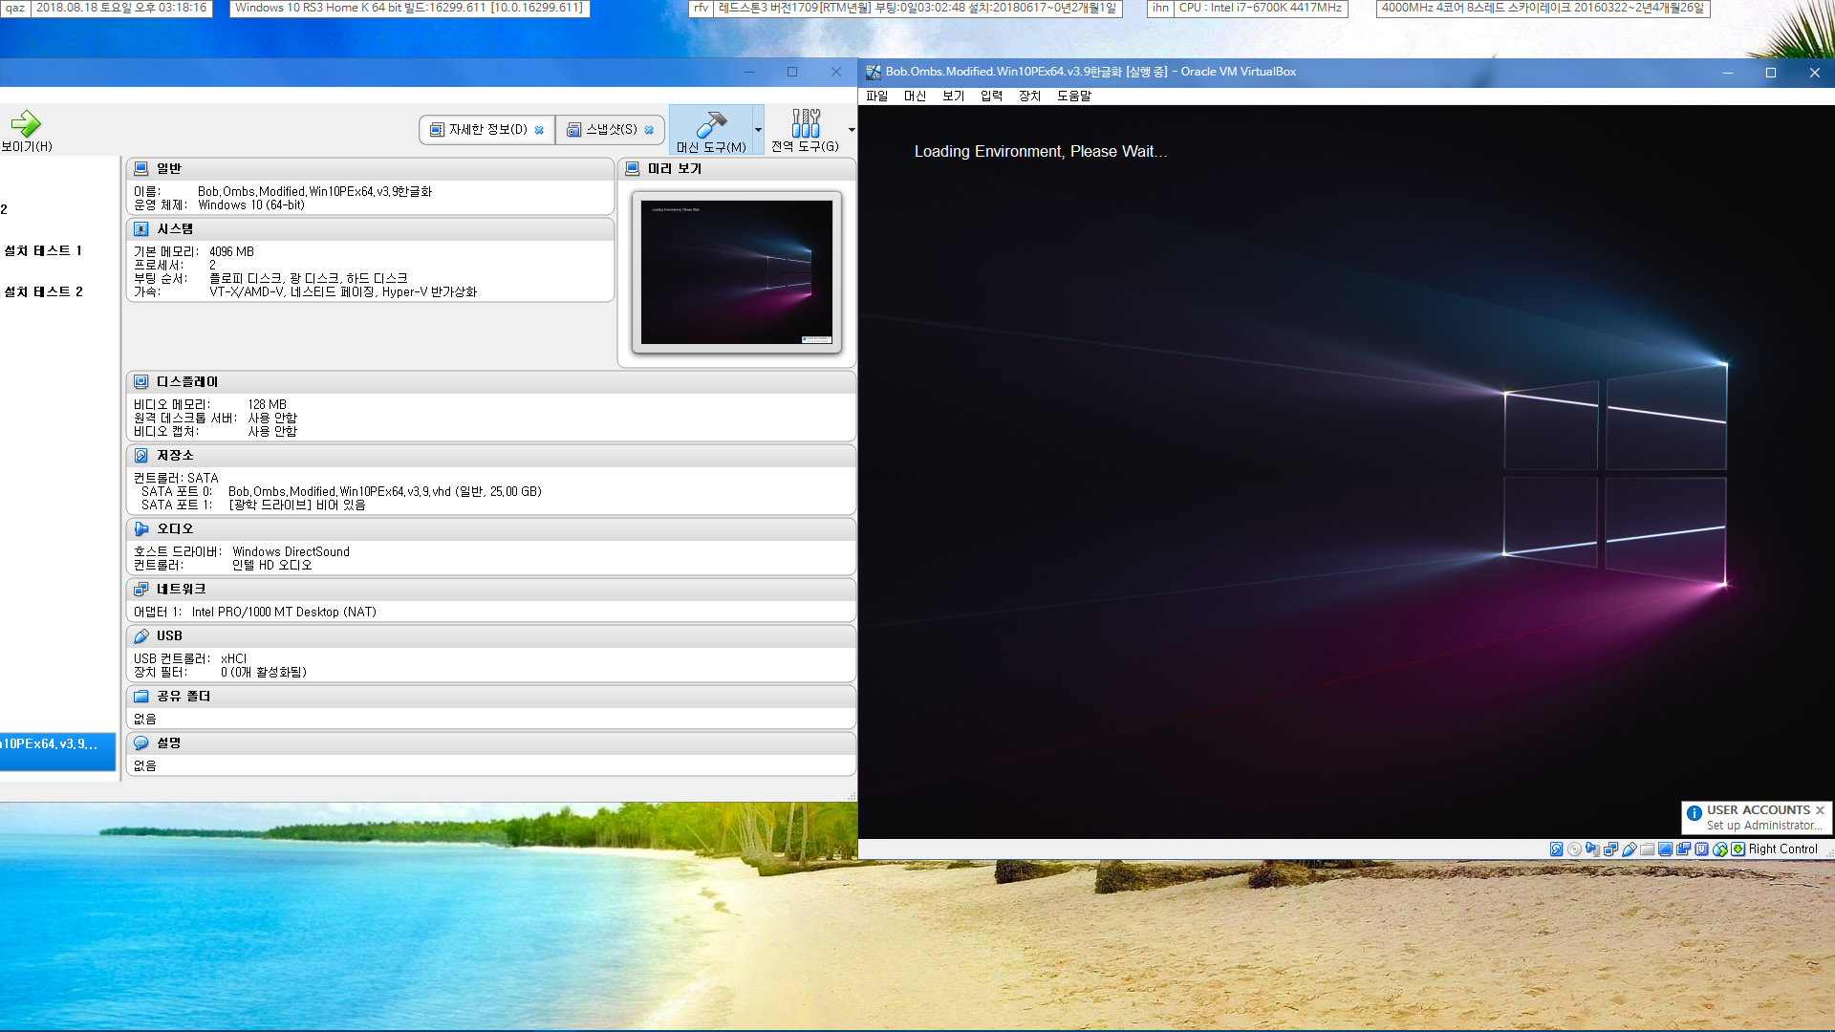Viewport: 1835px width, 1032px height.
Task: Click USER ACCOUNTS notification icon
Action: (x=1690, y=809)
